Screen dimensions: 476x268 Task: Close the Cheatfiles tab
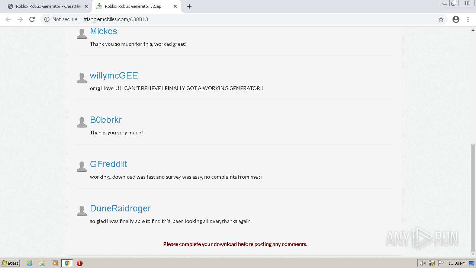point(87,6)
